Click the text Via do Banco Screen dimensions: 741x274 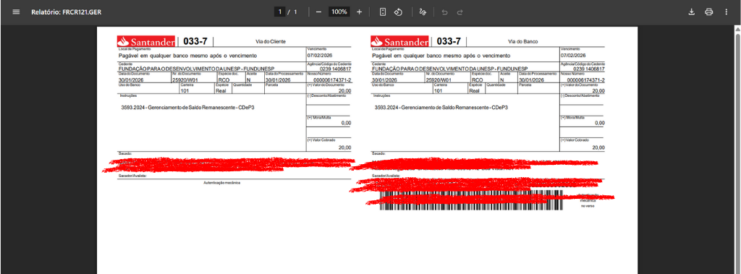click(x=523, y=42)
